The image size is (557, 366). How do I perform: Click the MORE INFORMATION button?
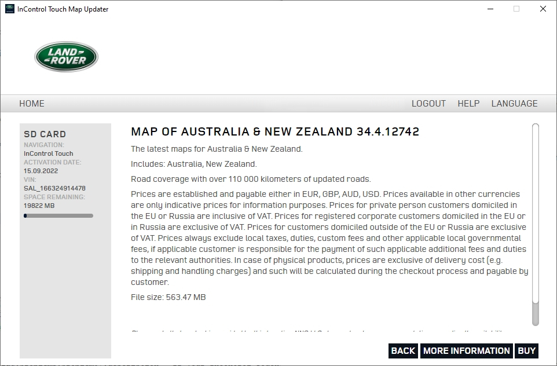point(467,351)
